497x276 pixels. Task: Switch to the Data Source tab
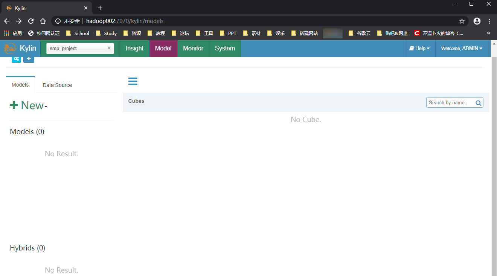(x=57, y=85)
